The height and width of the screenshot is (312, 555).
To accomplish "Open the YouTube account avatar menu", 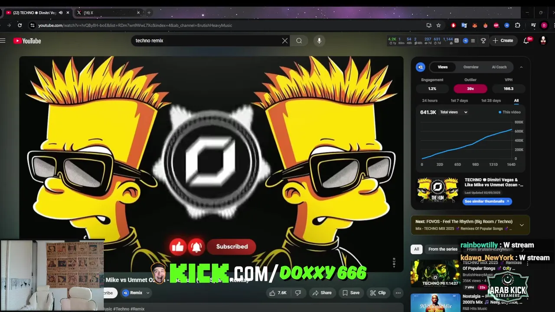I will point(543,41).
